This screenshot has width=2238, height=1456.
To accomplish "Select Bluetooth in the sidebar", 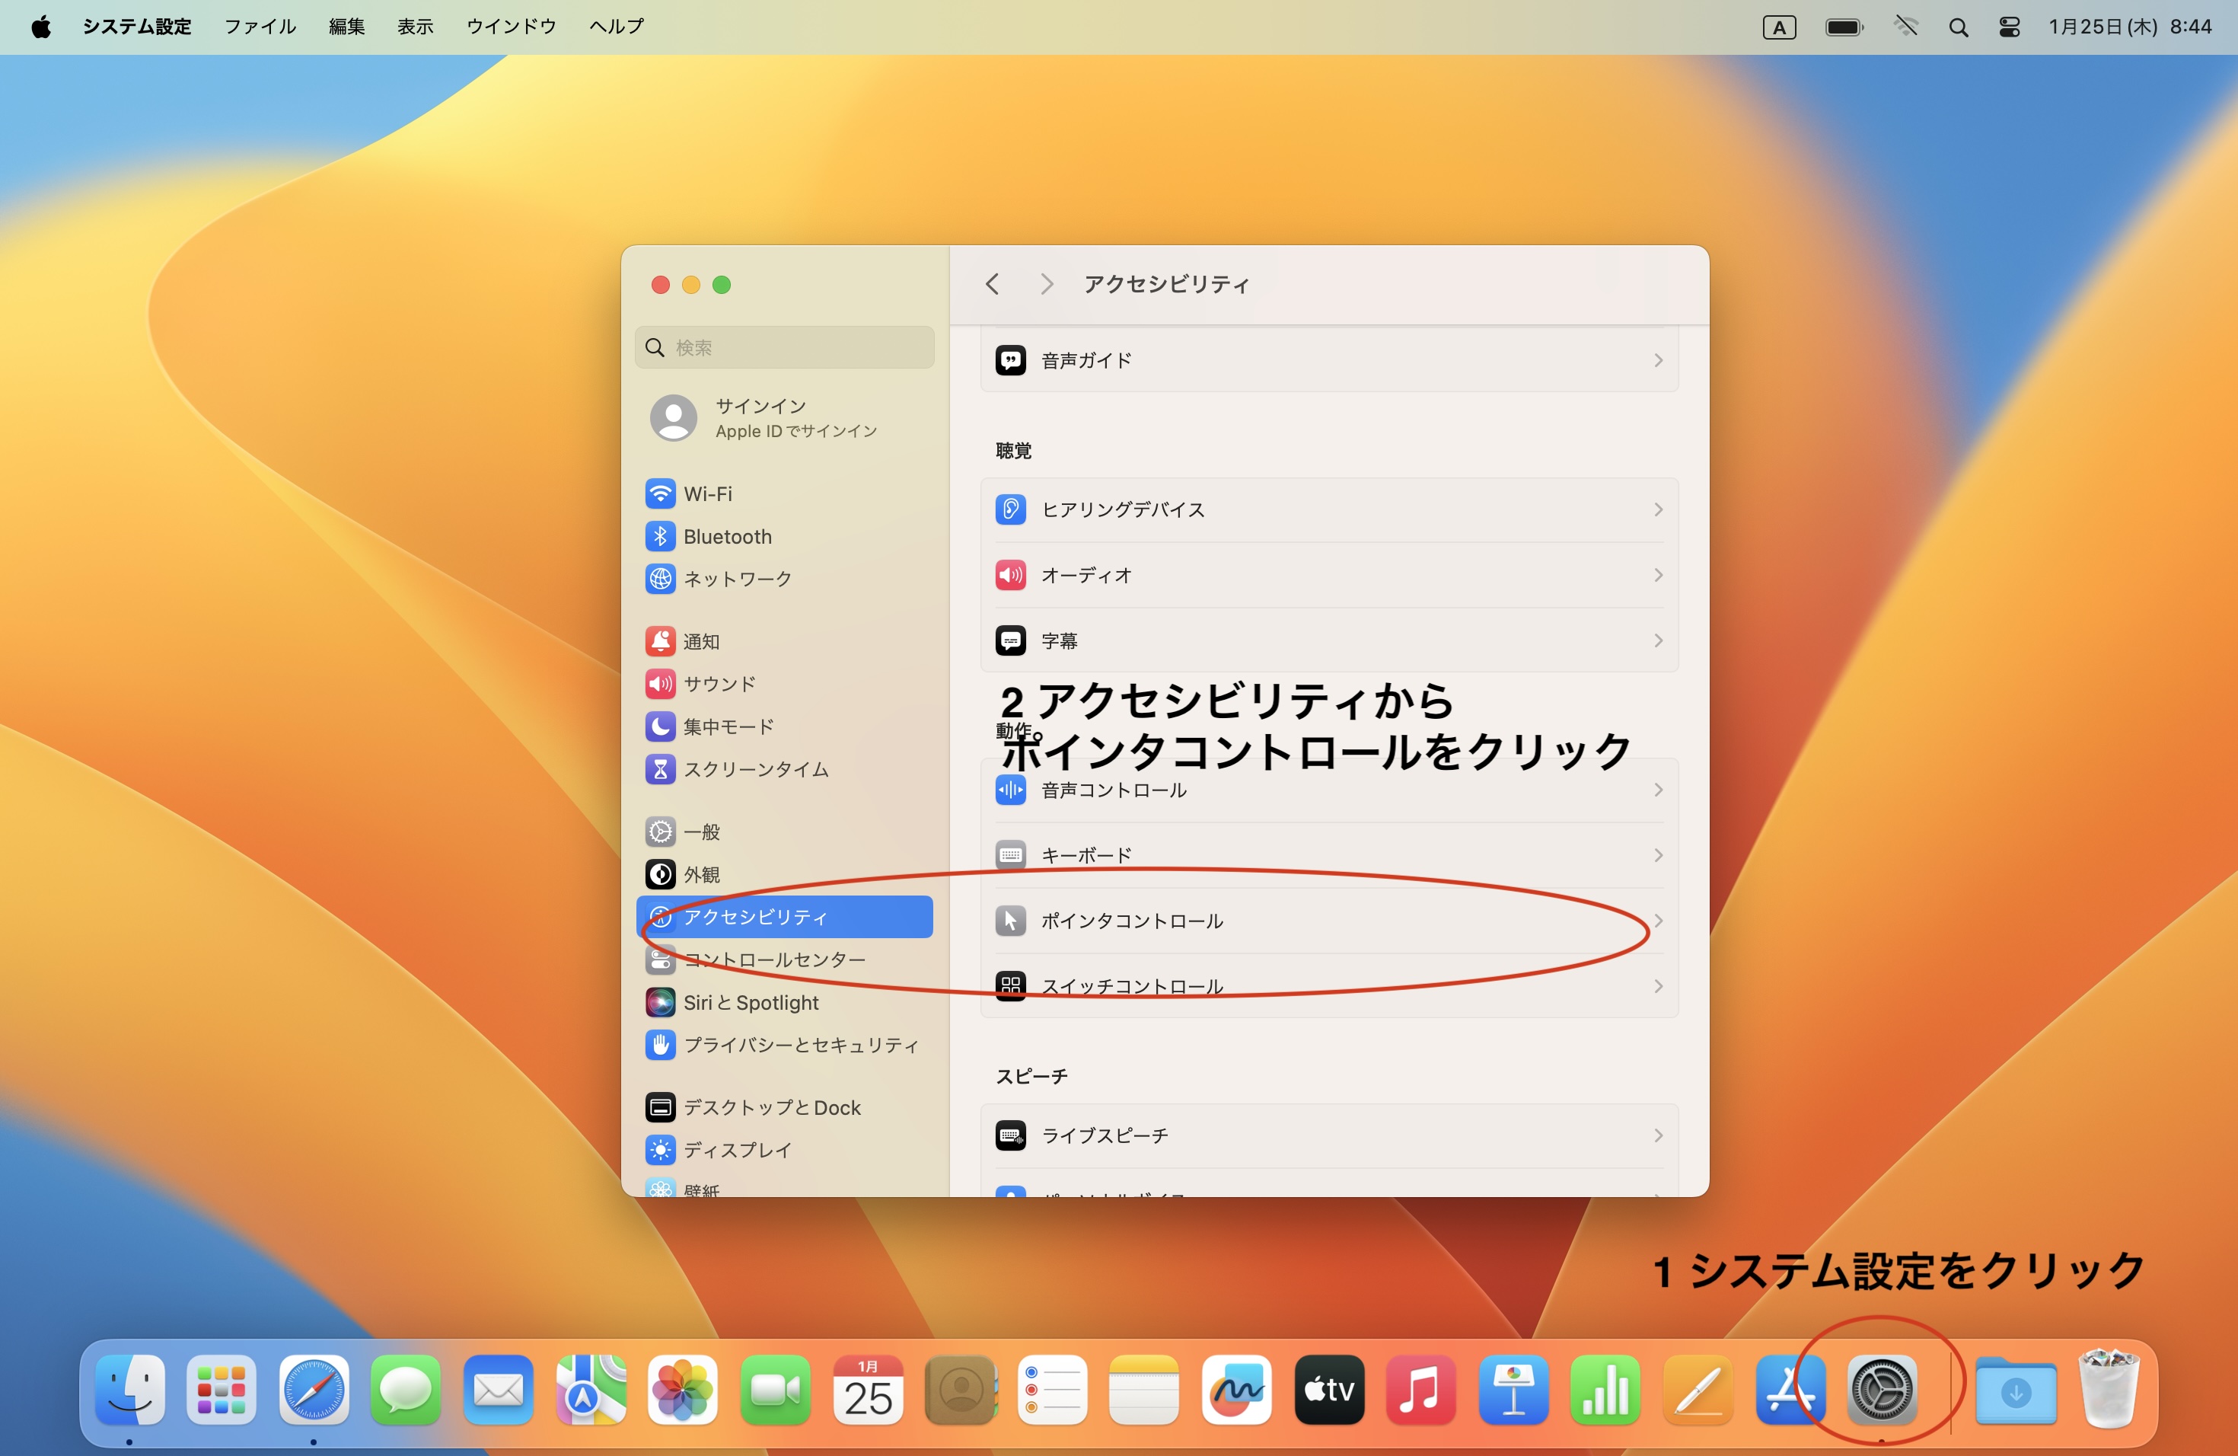I will click(784, 536).
